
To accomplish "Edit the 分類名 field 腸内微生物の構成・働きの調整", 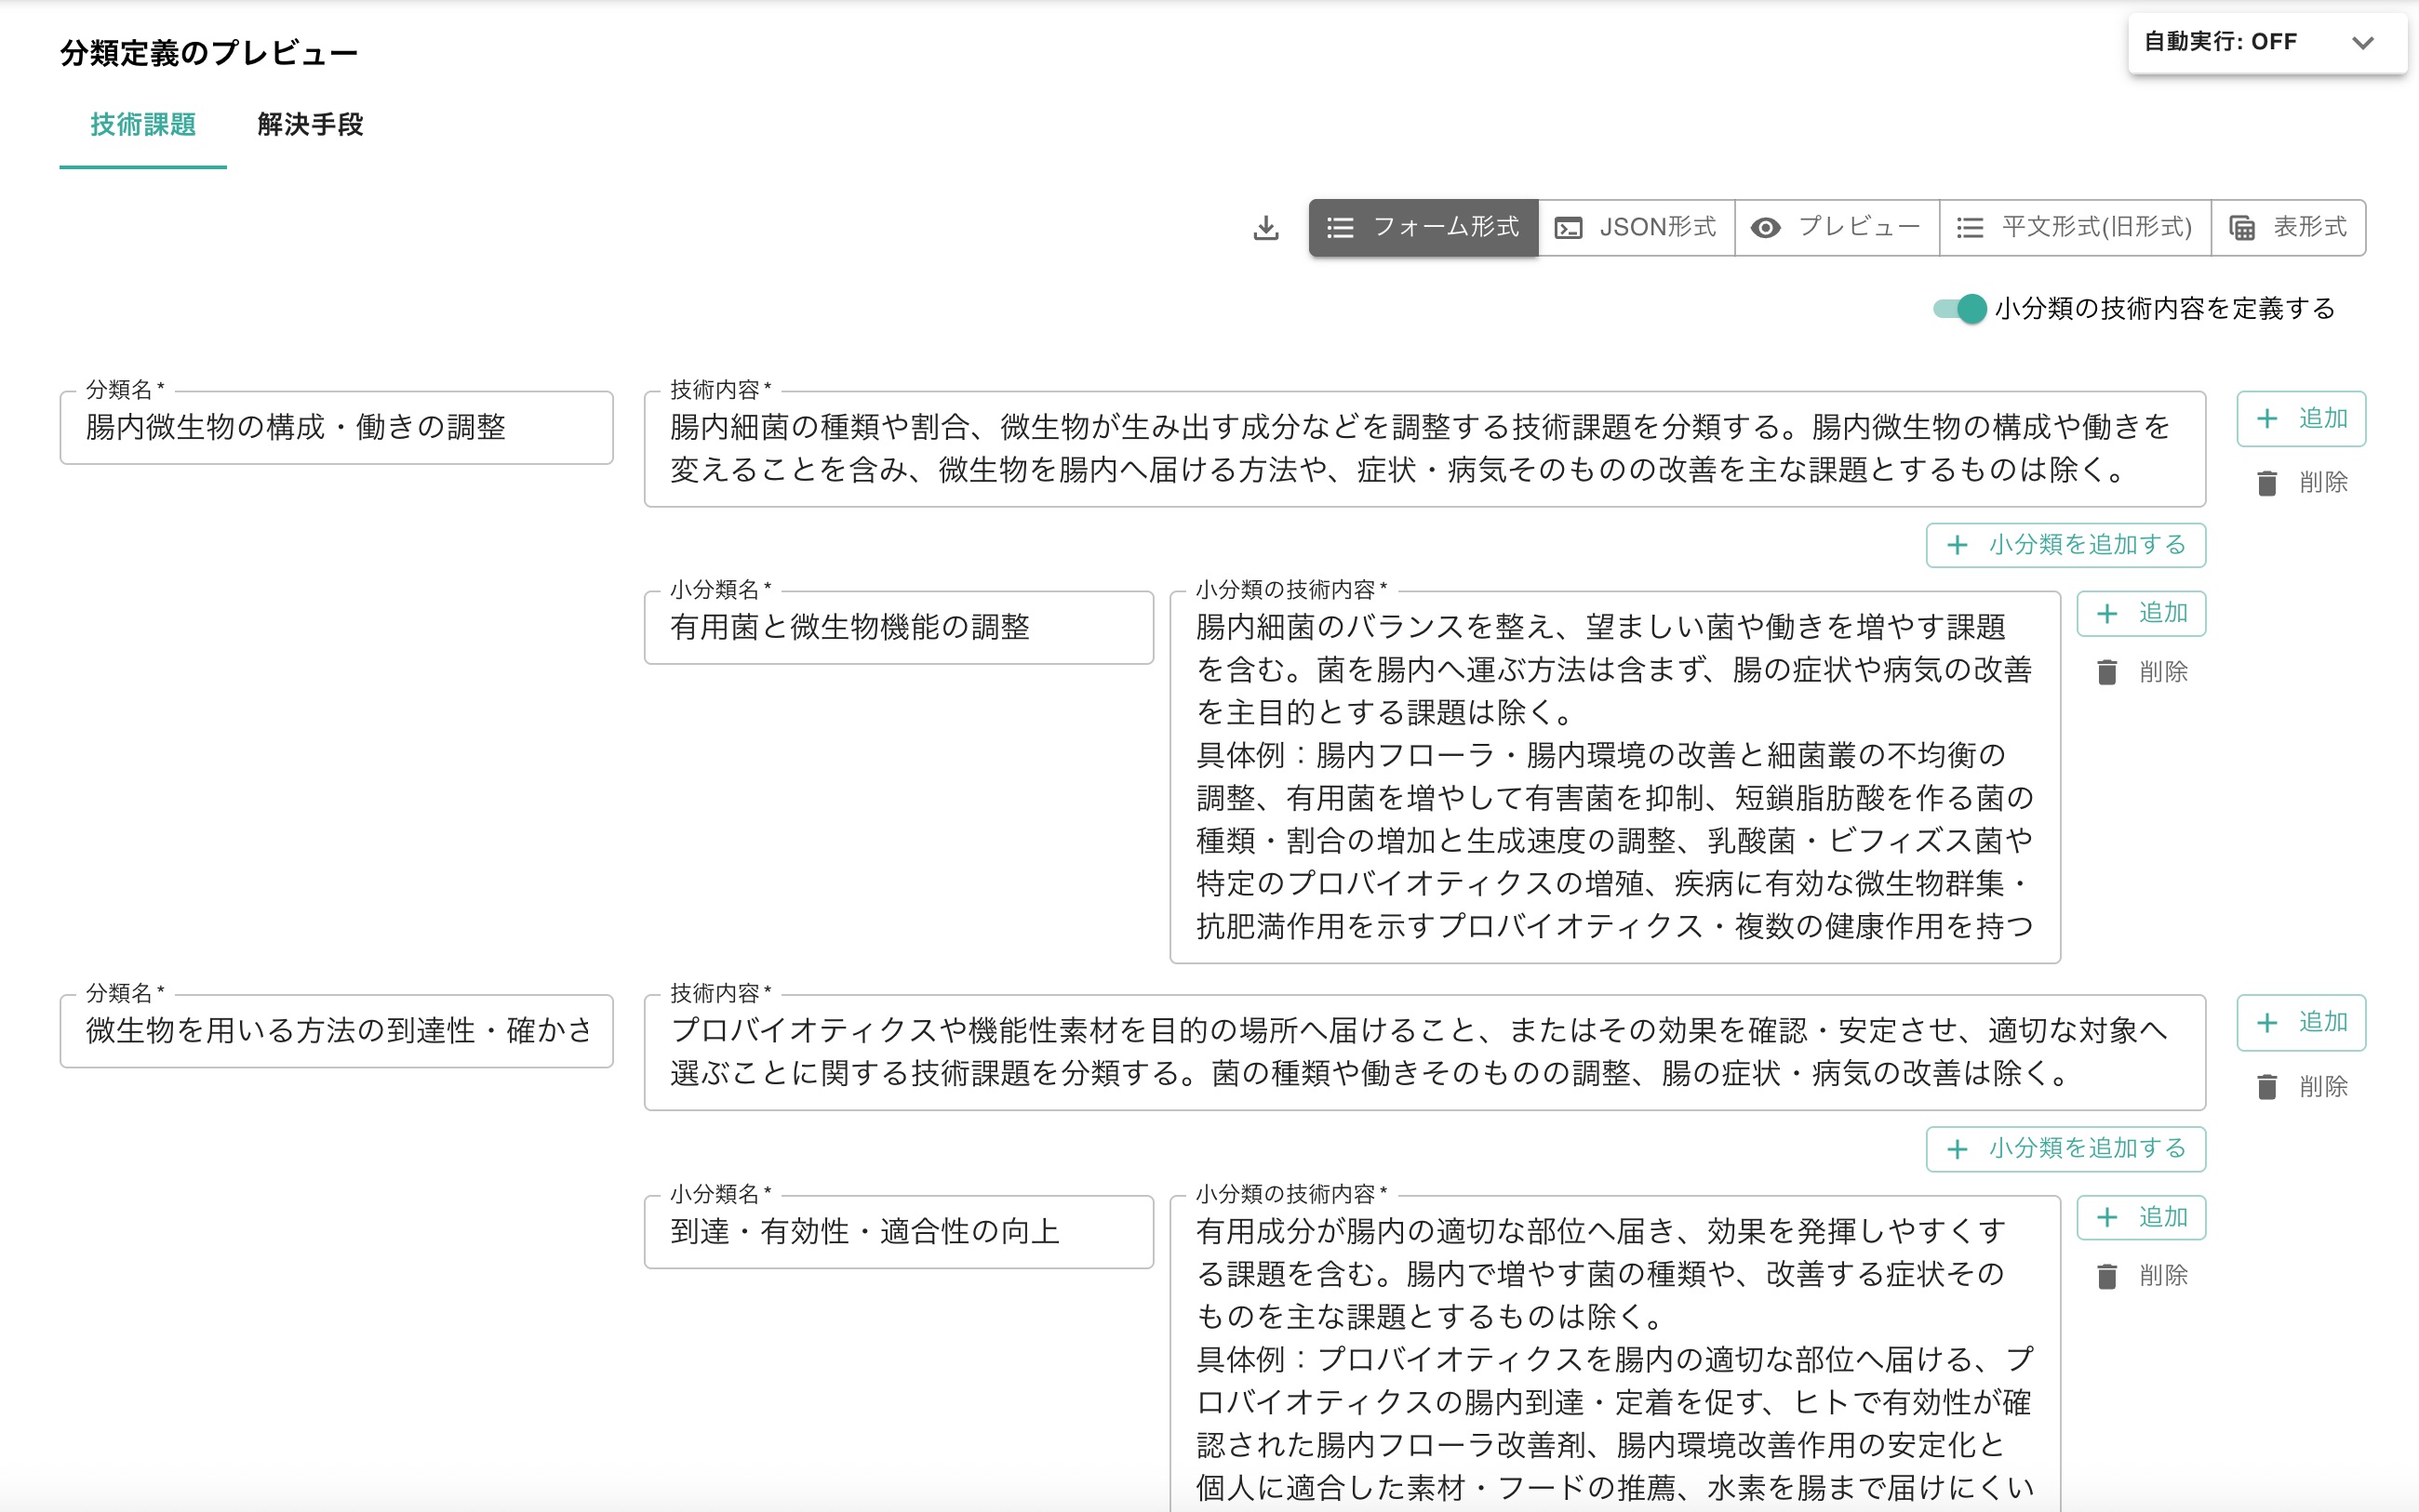I will [336, 428].
